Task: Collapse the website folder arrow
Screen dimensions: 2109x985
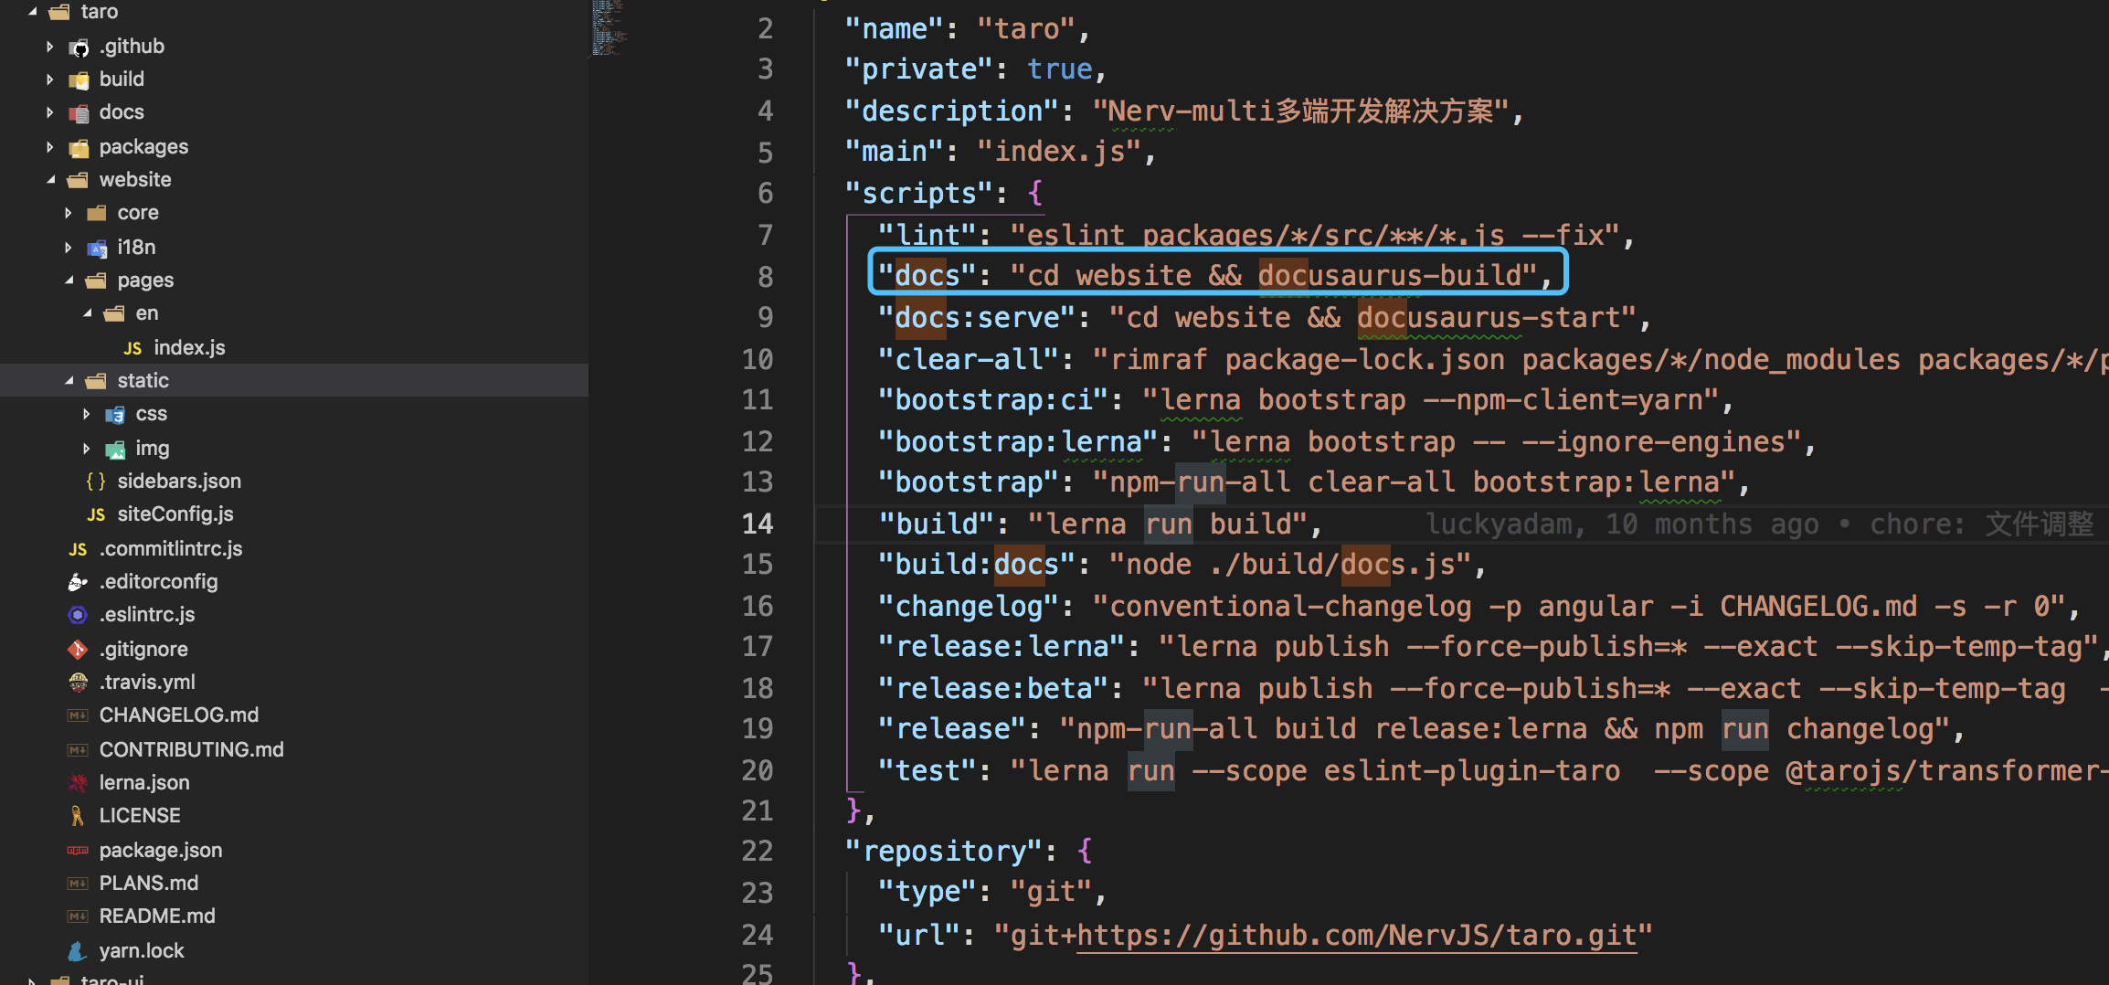Action: pyautogui.click(x=50, y=180)
